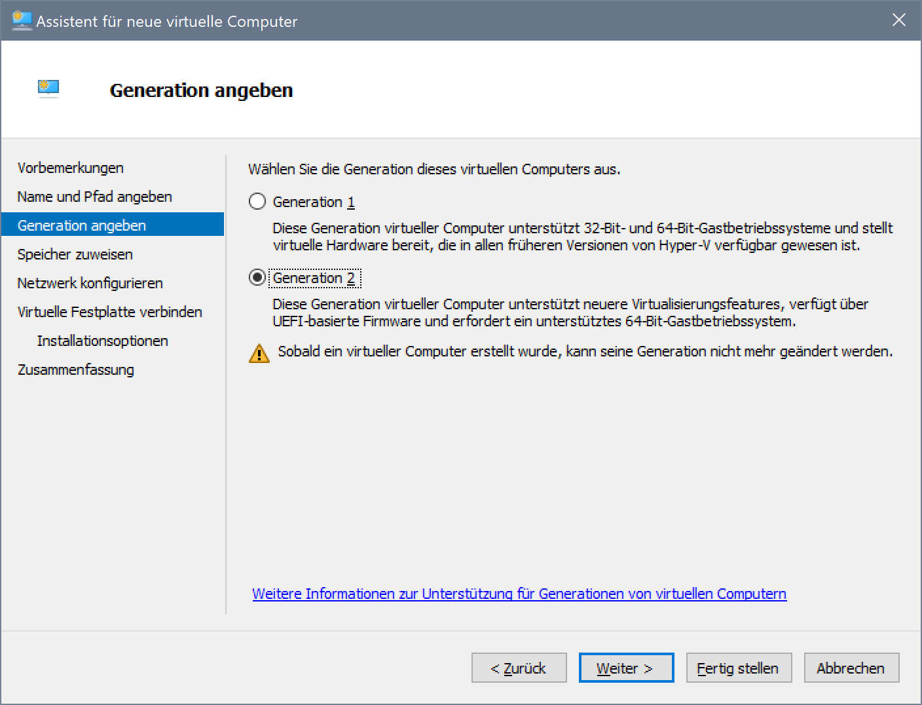Select the Generation 2 radio button
This screenshot has width=922, height=705.
coord(257,278)
